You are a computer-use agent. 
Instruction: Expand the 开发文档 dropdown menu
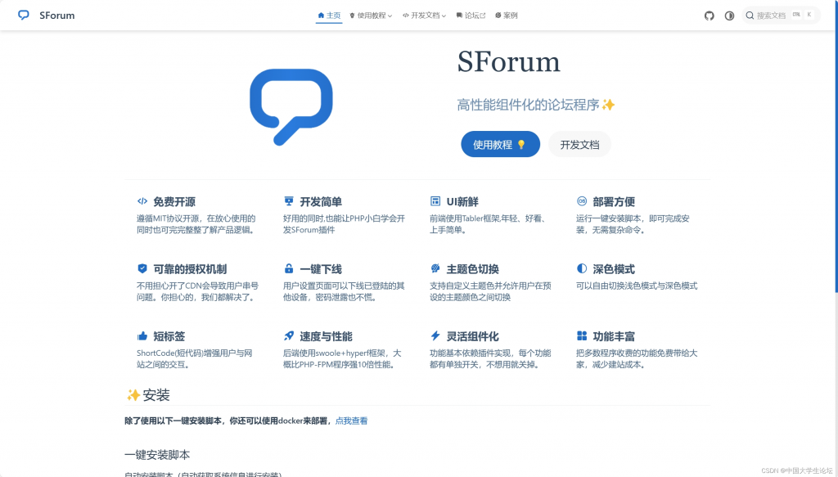click(425, 16)
